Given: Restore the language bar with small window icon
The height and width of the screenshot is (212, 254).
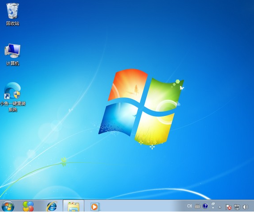Looking at the screenshot, I should 213,204.
